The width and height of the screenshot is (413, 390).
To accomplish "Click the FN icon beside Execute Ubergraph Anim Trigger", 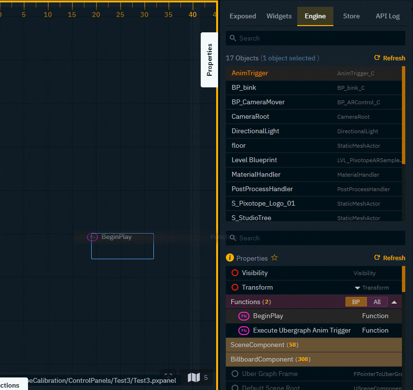I will click(244, 331).
